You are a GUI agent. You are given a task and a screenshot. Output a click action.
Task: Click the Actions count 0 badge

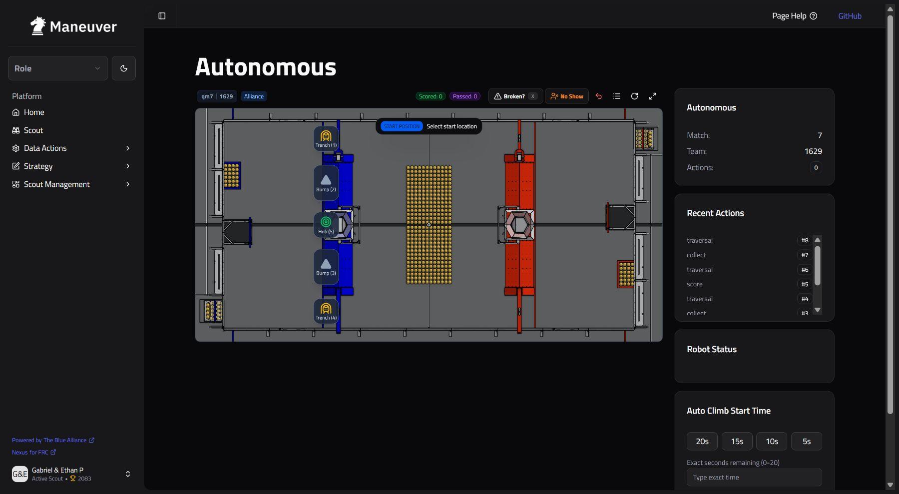click(816, 168)
